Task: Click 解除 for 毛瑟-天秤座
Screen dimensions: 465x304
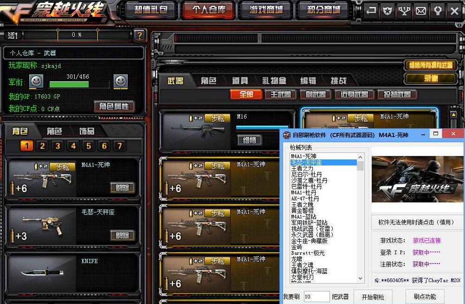Action: (122, 235)
